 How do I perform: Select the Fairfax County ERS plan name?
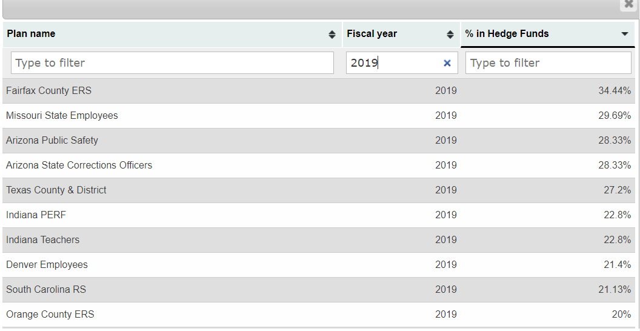(x=49, y=91)
